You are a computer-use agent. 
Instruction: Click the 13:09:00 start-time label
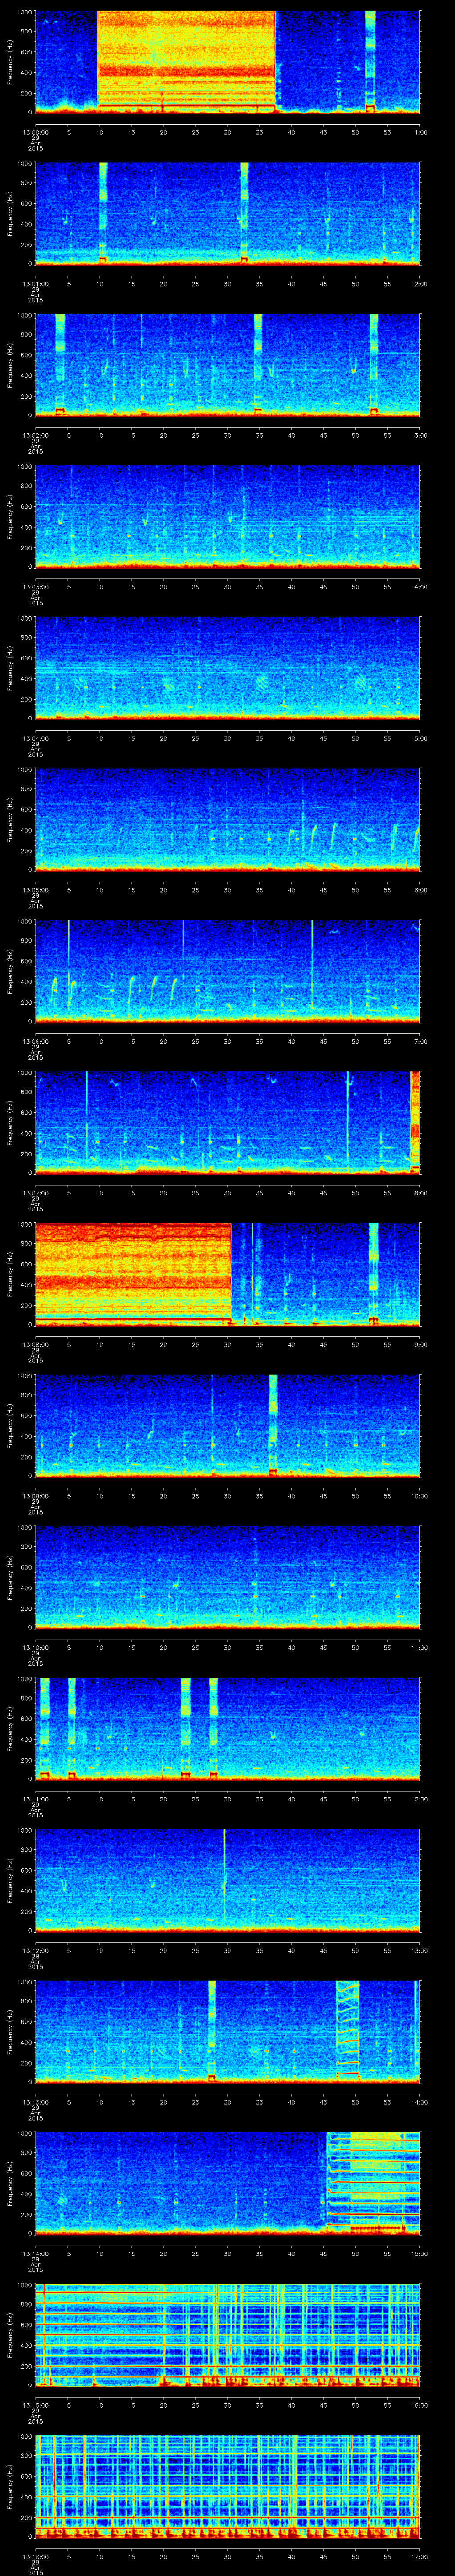pos(35,1496)
